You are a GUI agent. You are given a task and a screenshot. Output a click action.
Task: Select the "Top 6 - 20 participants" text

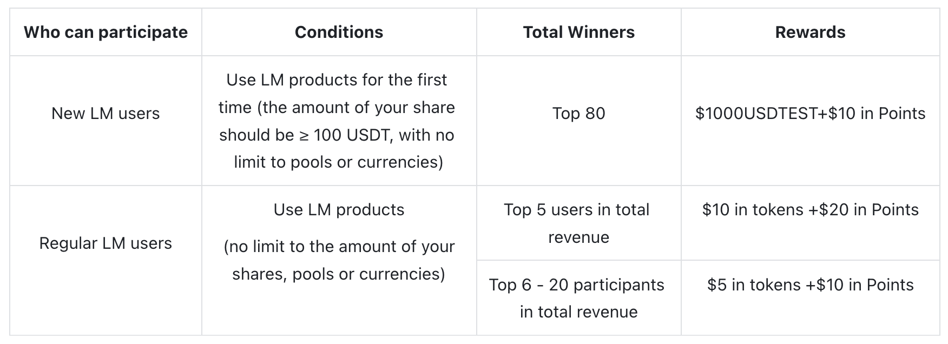pos(576,285)
